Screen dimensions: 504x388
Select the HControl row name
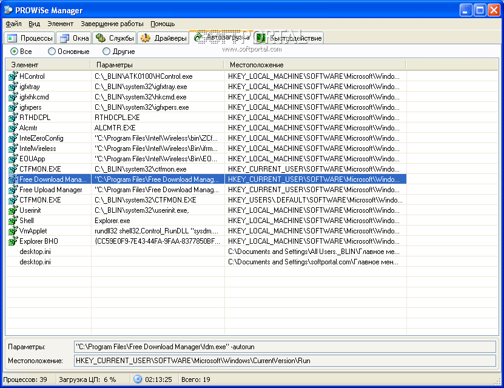tap(32, 76)
